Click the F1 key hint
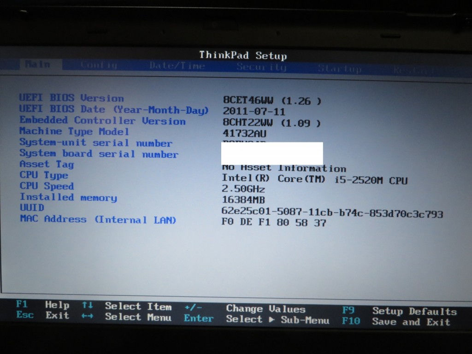 (22, 304)
